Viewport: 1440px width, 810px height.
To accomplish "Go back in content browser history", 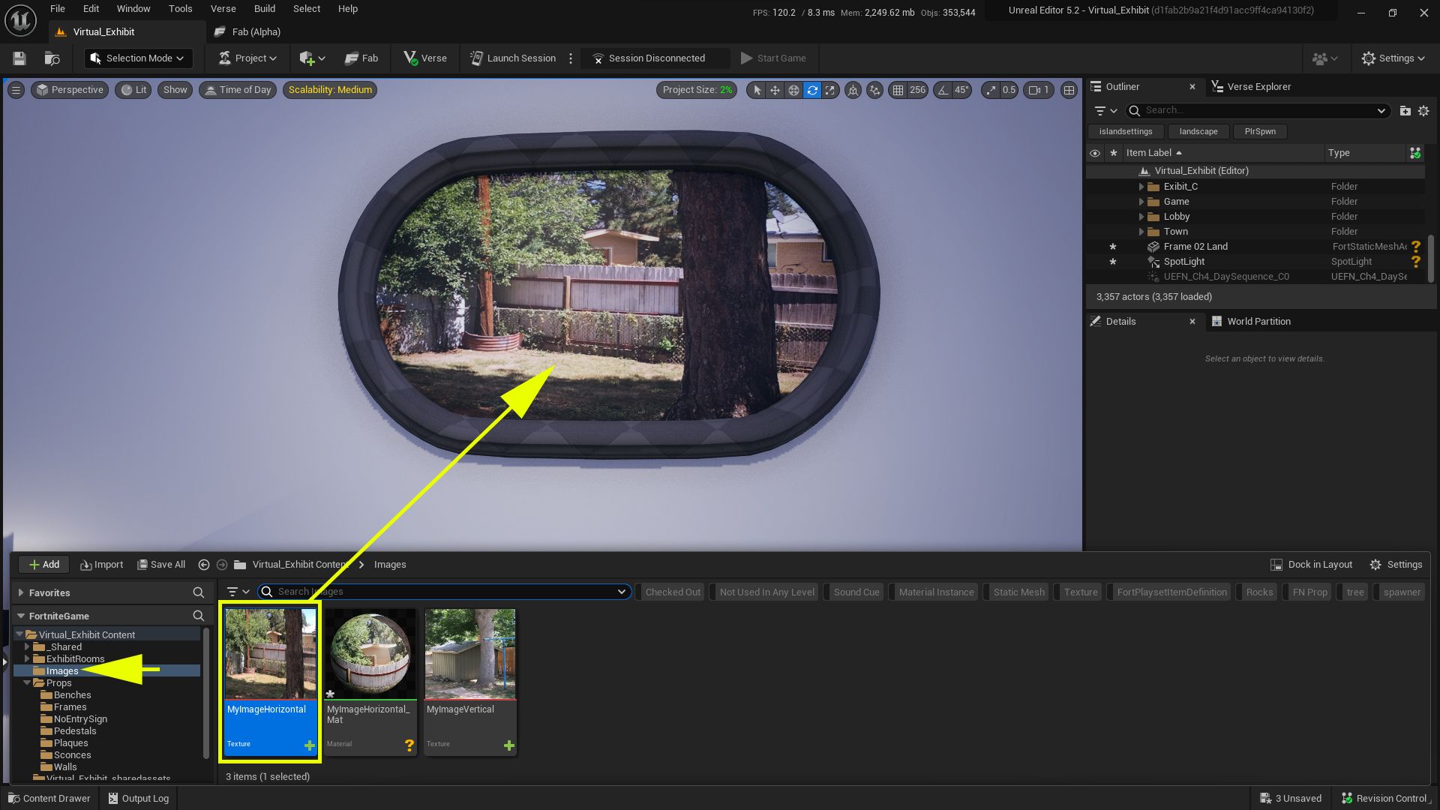I will (204, 565).
